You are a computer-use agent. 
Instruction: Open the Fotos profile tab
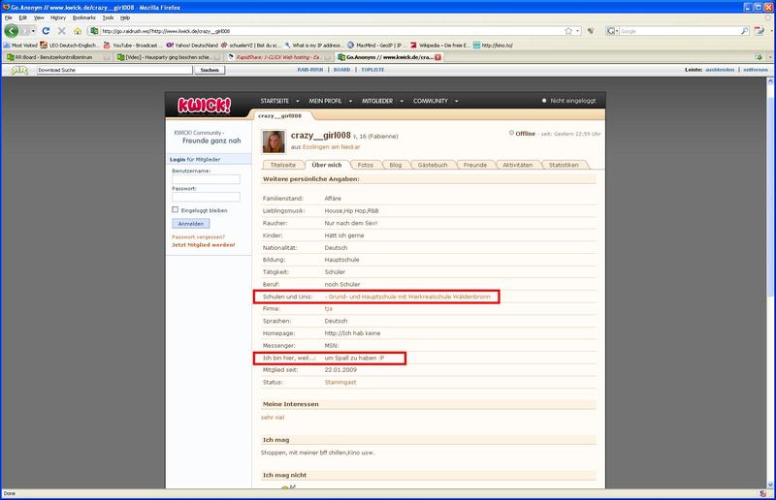point(366,165)
